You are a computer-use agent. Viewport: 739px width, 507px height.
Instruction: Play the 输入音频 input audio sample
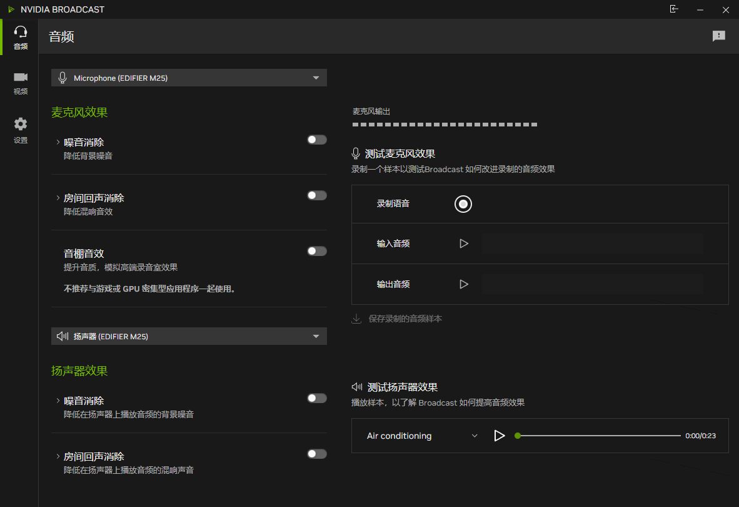(x=464, y=243)
